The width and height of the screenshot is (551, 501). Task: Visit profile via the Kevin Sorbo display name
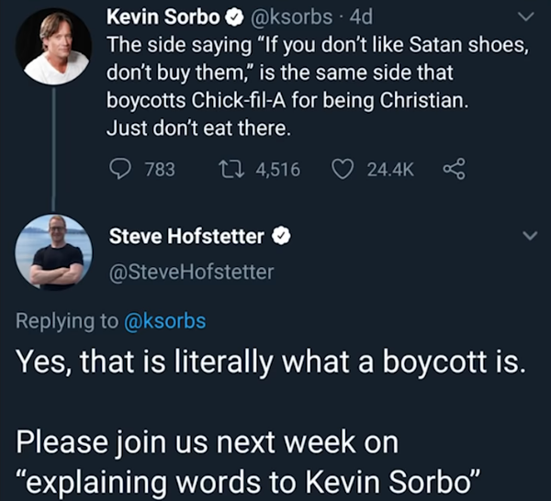click(x=162, y=17)
